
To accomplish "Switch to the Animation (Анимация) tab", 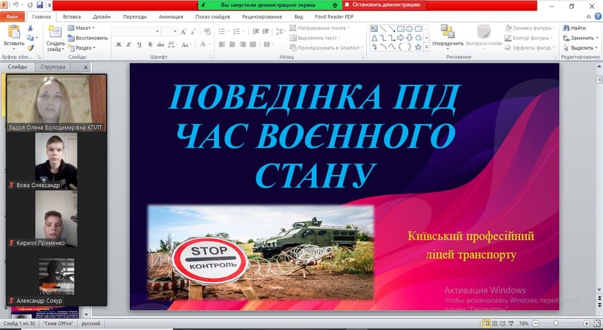I will click(171, 17).
